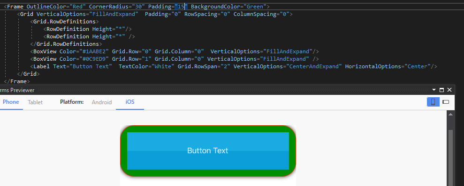This screenshot has height=186, width=464.
Task: Close the Forms Previewer panel
Action: (449, 90)
